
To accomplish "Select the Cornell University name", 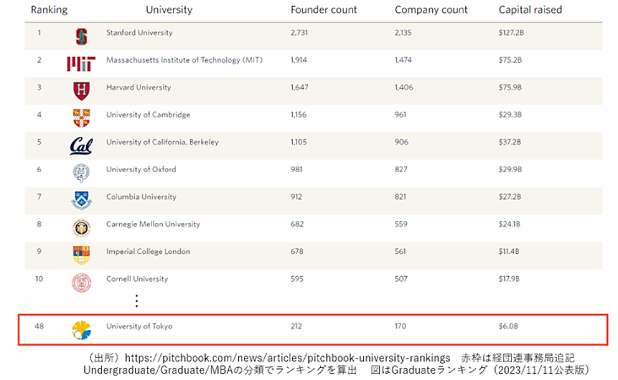I will (137, 279).
